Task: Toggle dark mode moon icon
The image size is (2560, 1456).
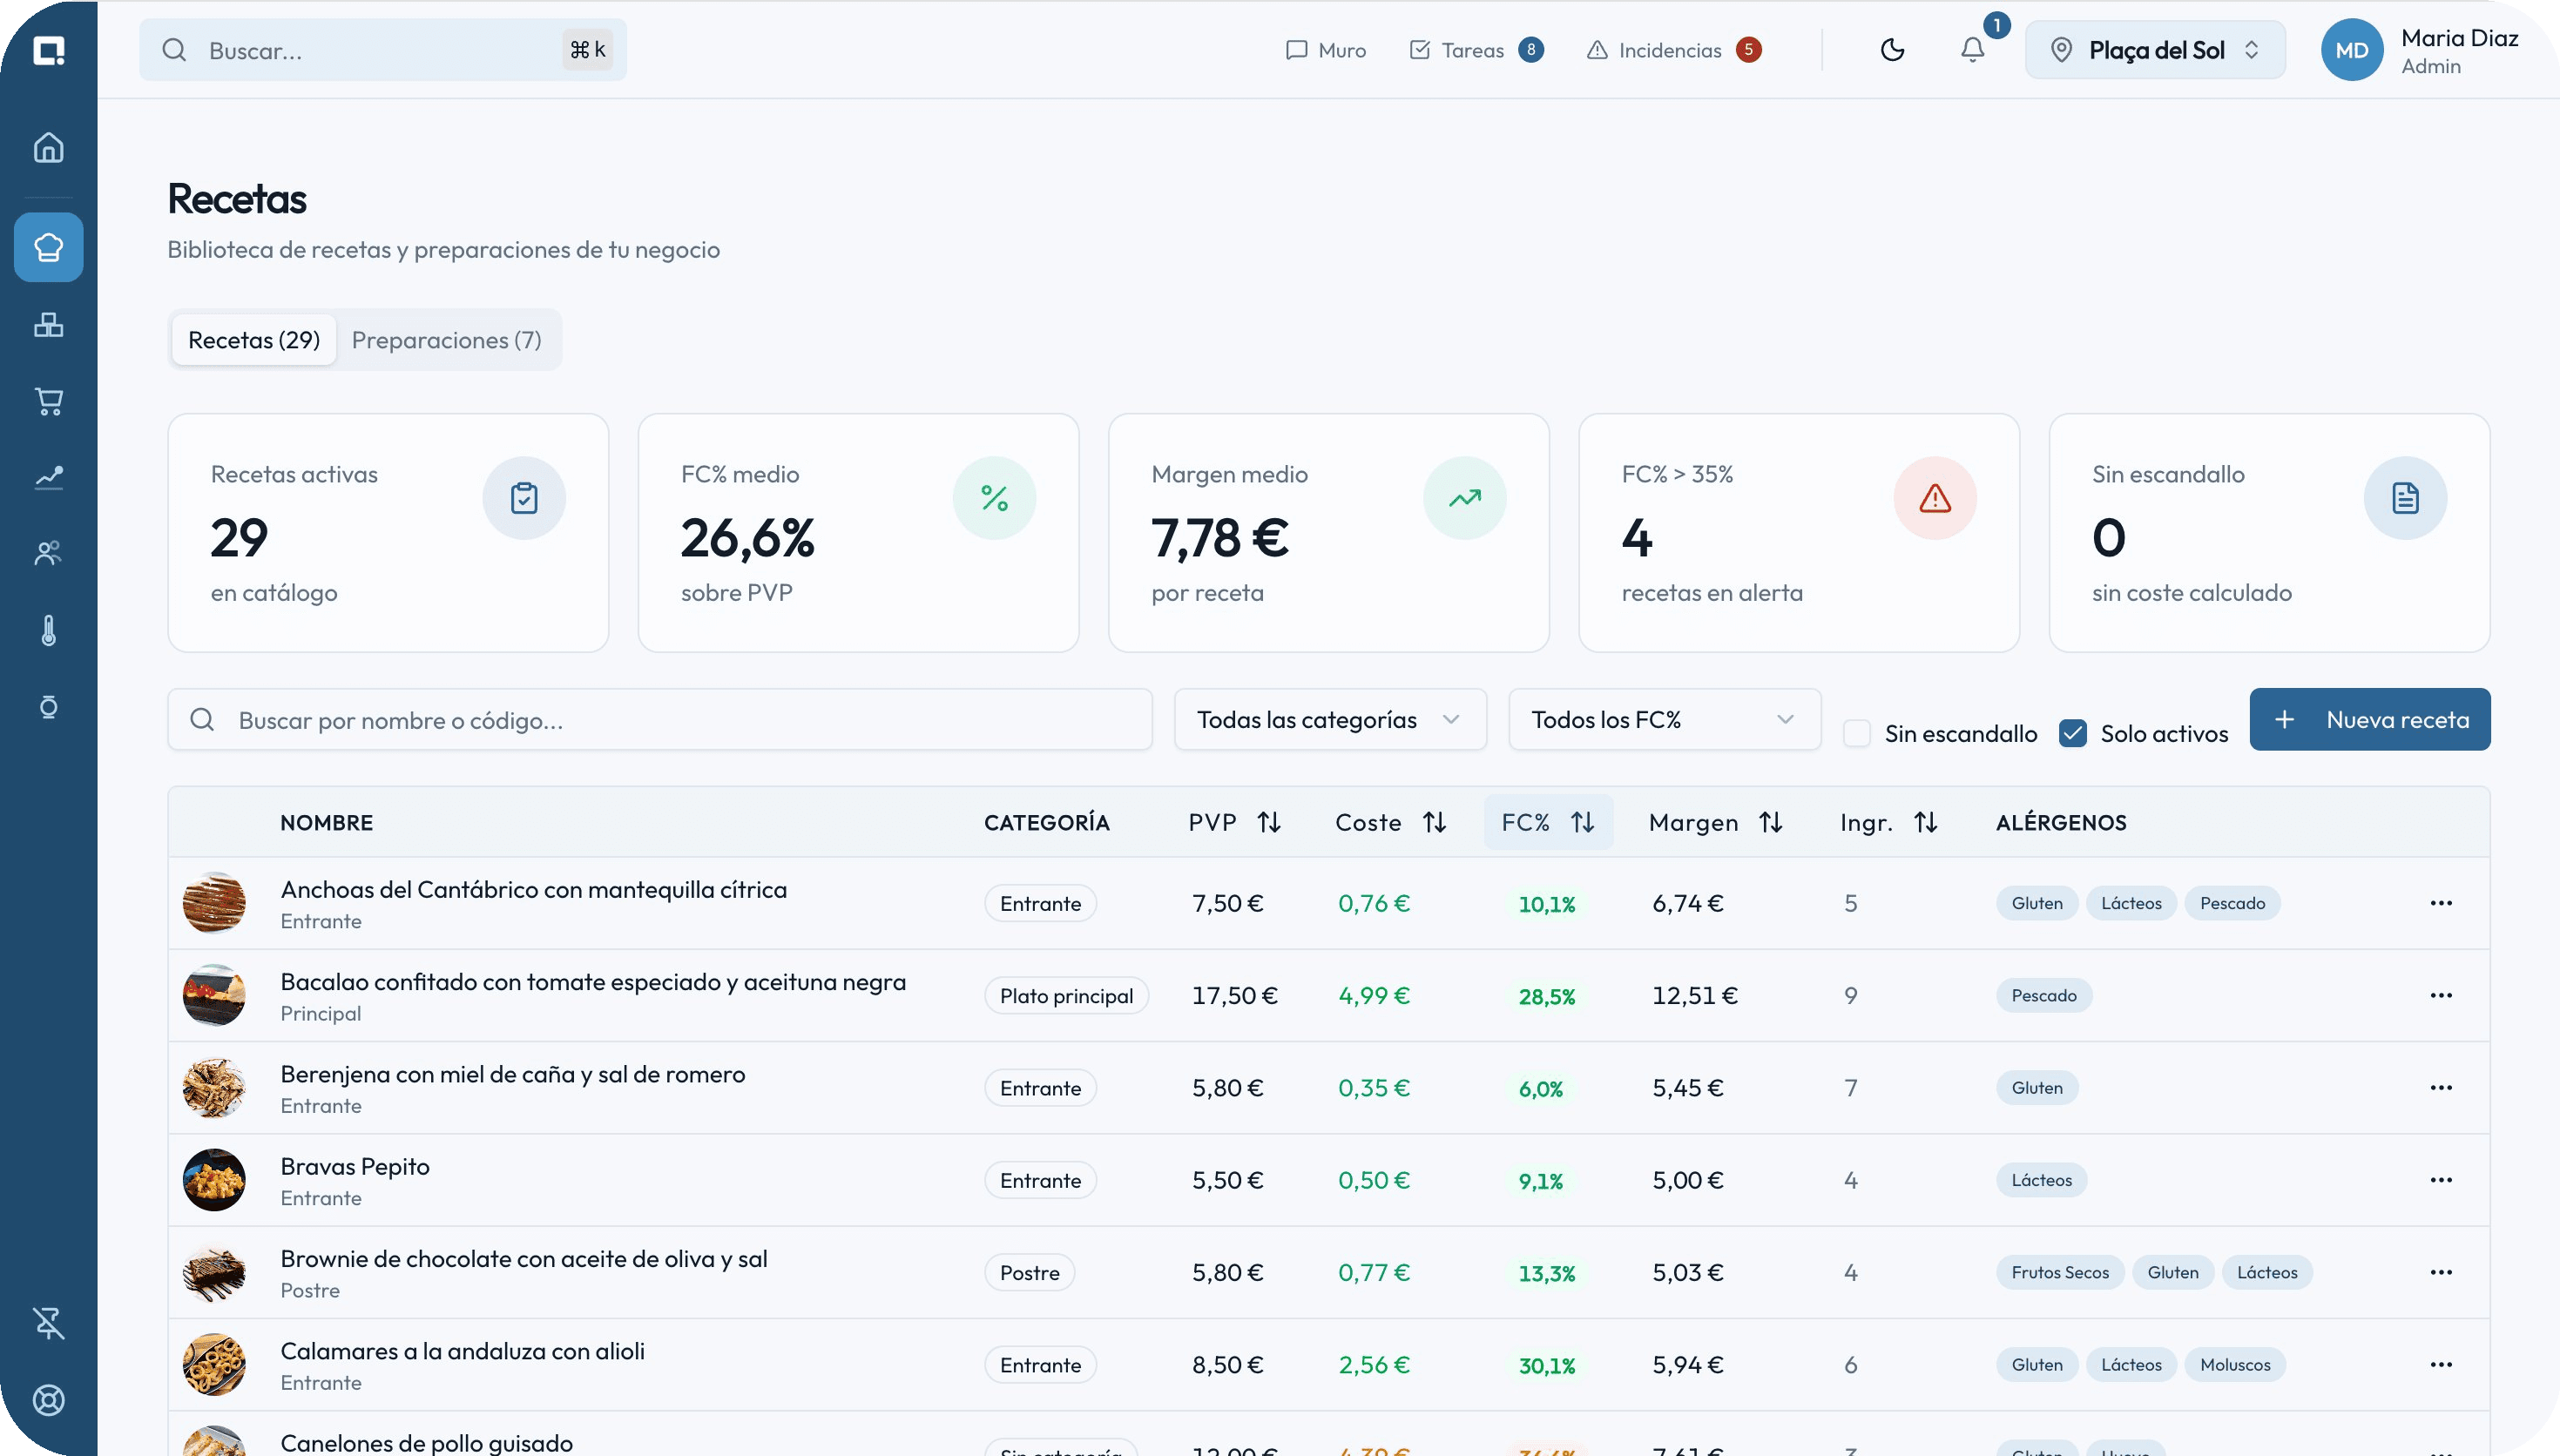Action: (x=1892, y=50)
